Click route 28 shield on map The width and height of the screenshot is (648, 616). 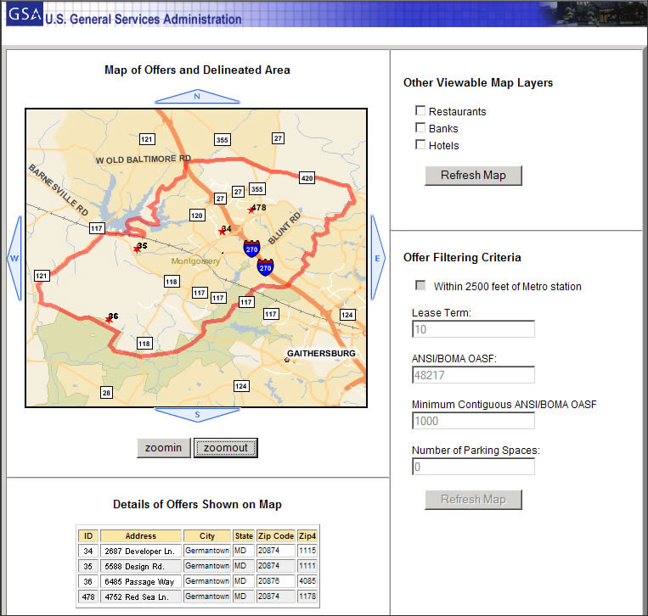(x=107, y=392)
